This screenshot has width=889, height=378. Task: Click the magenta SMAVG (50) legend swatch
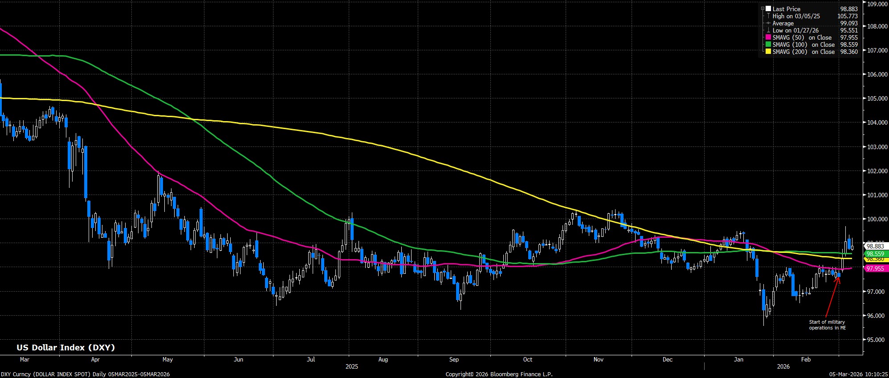768,38
